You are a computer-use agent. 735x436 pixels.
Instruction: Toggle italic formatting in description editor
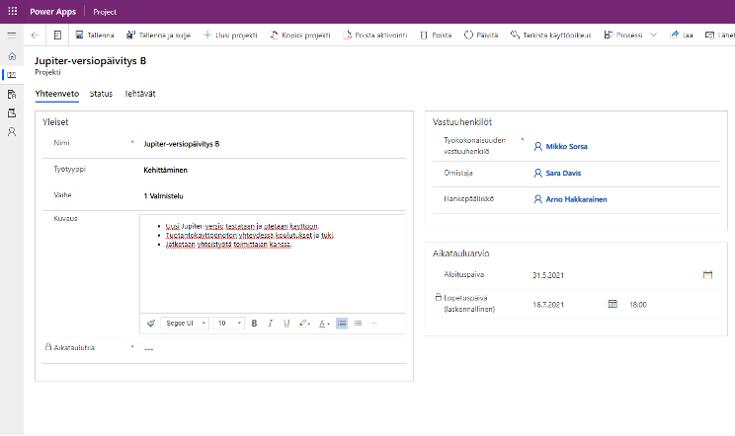click(271, 323)
